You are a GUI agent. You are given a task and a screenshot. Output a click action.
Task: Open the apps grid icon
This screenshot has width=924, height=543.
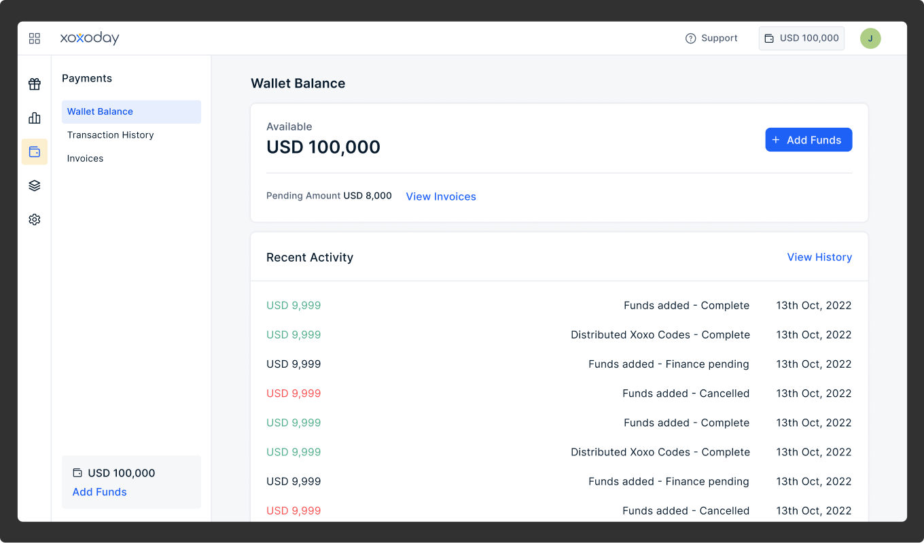35,39
